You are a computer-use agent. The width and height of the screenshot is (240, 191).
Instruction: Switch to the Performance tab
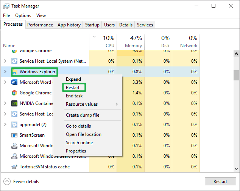click(x=40, y=25)
